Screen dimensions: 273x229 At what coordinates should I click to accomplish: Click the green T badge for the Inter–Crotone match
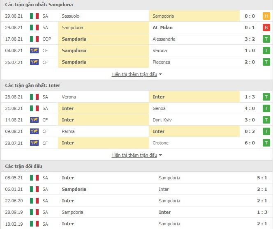[266, 143]
